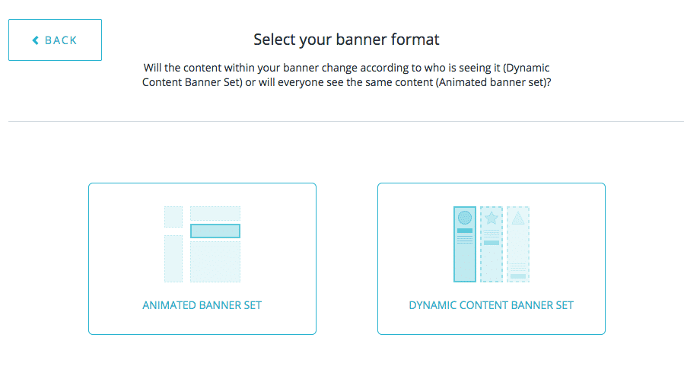Click the left chevron arrow beside BACK

[x=35, y=40]
